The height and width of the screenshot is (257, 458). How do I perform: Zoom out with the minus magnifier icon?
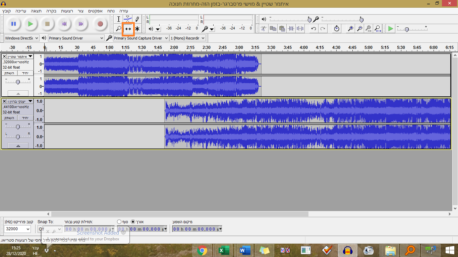click(x=359, y=28)
